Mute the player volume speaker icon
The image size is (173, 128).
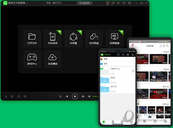(x=89, y=96)
